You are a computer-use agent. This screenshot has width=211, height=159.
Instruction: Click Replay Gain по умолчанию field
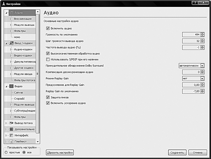pyautogui.click(x=191, y=91)
